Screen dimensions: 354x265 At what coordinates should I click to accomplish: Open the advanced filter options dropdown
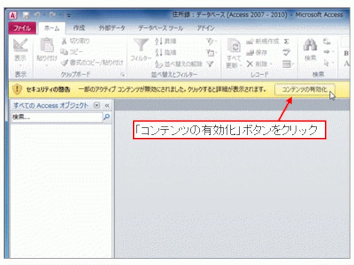coord(211,53)
